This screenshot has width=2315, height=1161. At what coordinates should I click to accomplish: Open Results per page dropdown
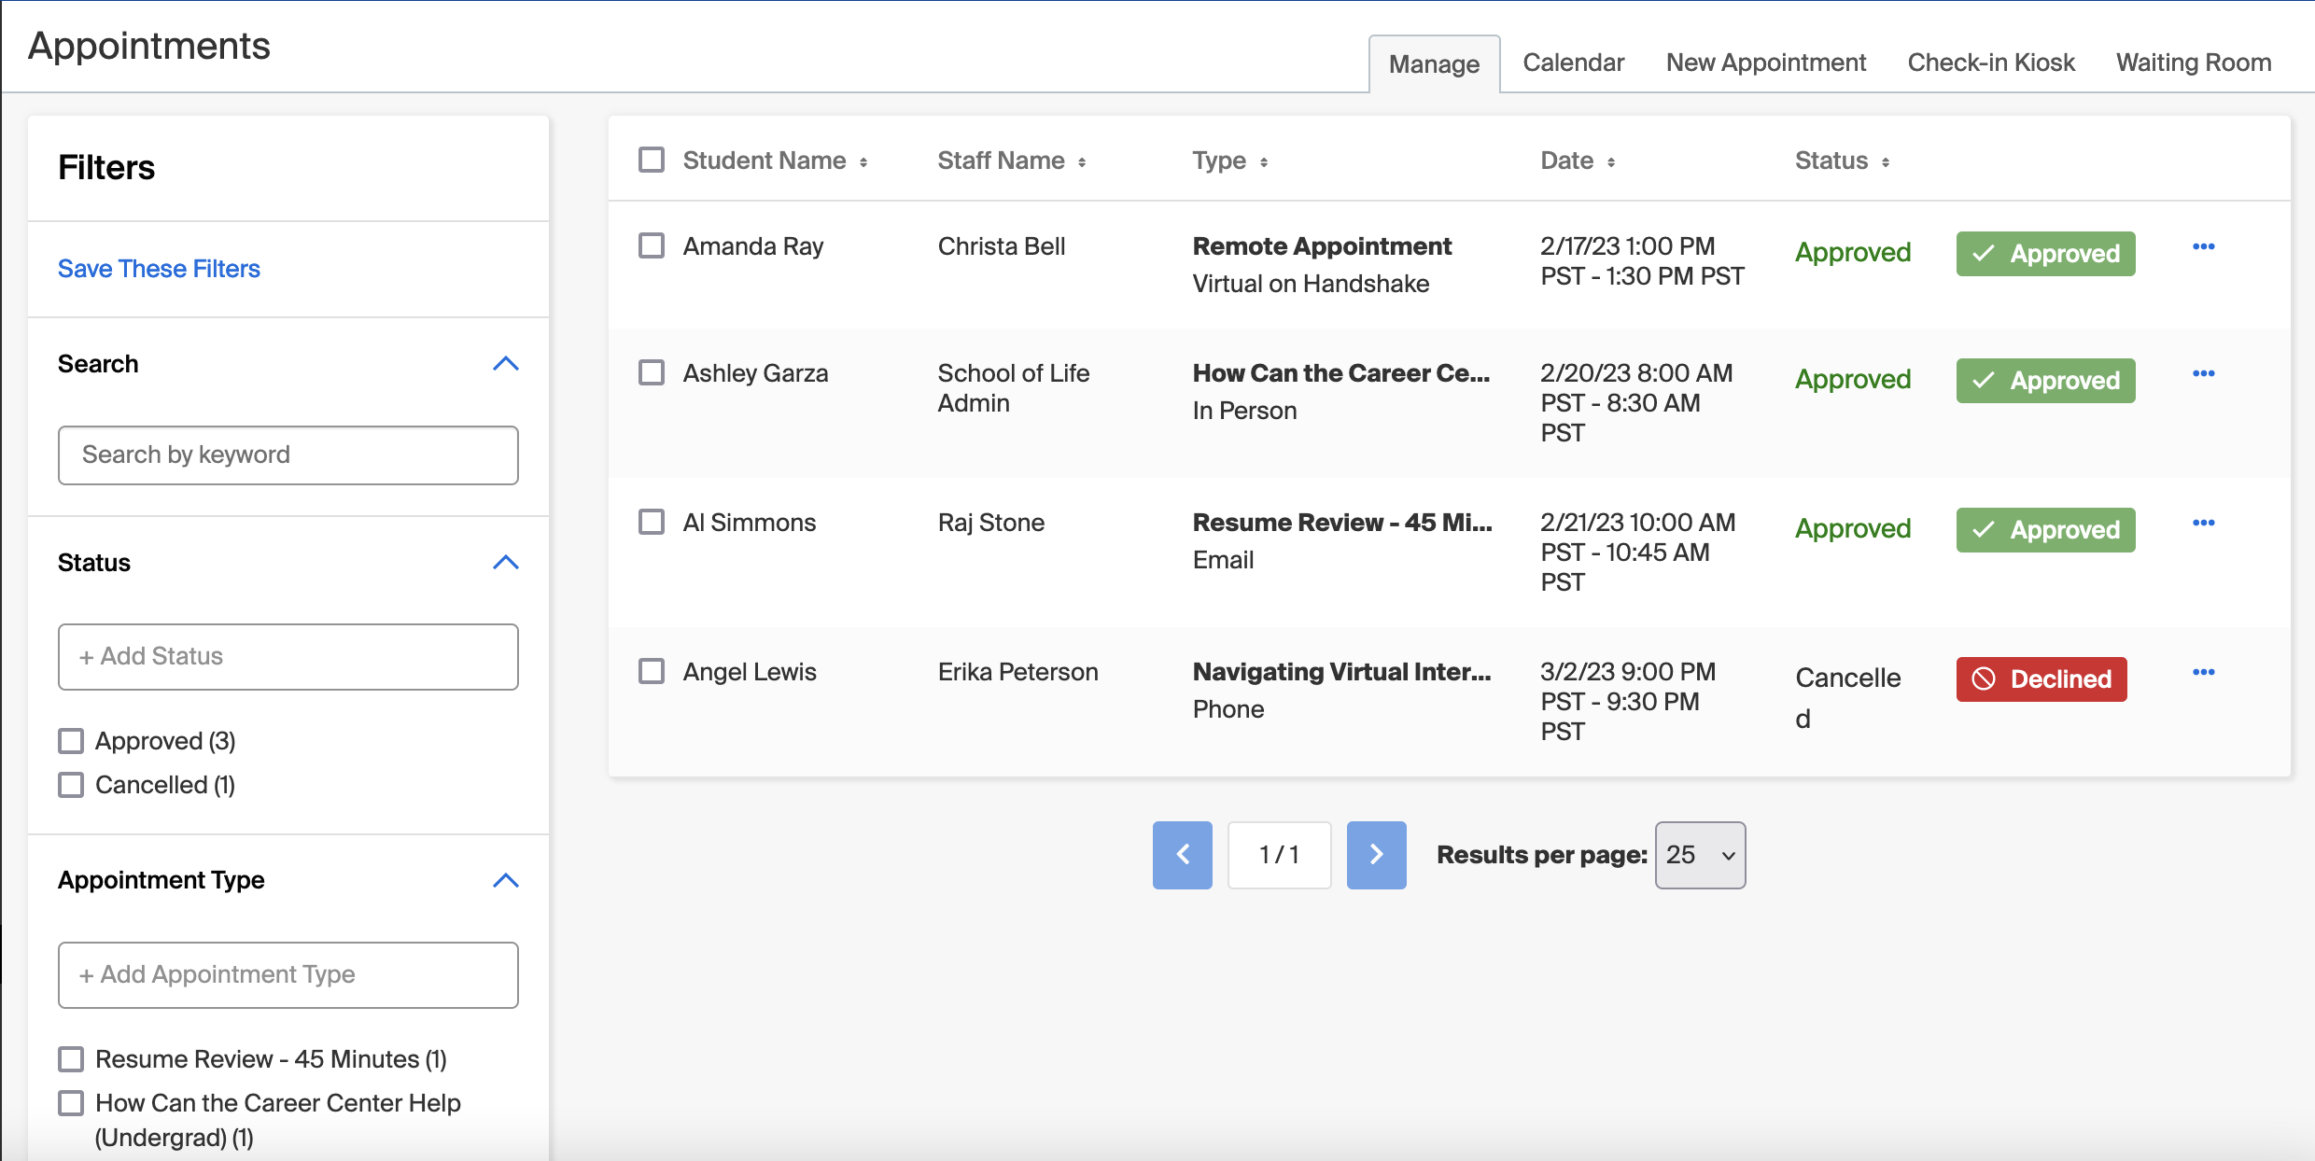coord(1701,855)
